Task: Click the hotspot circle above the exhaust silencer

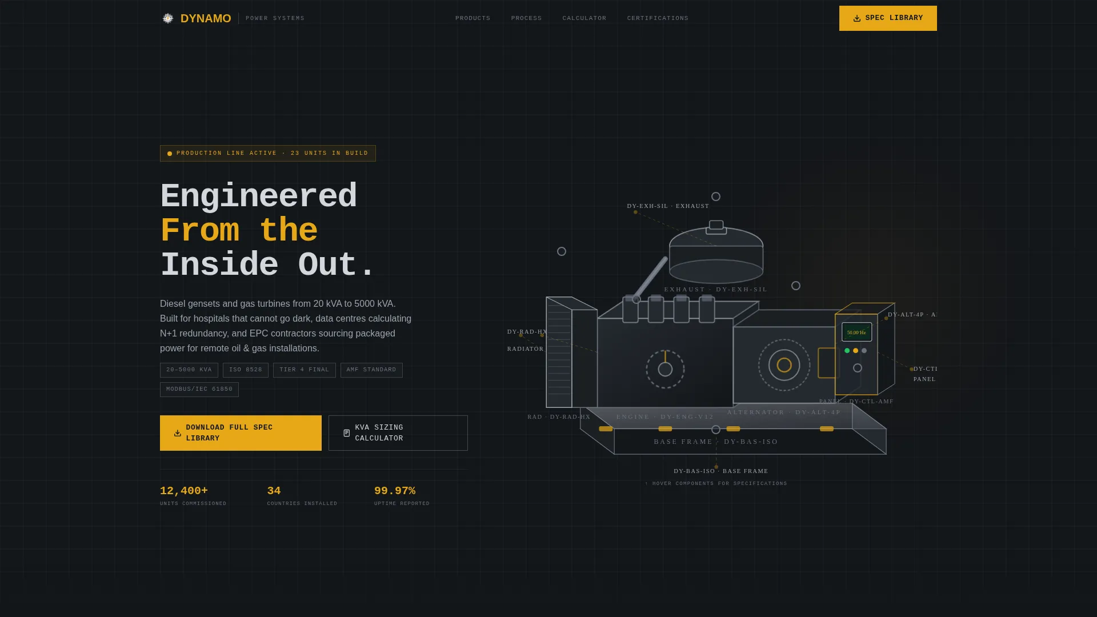Action: (x=715, y=197)
